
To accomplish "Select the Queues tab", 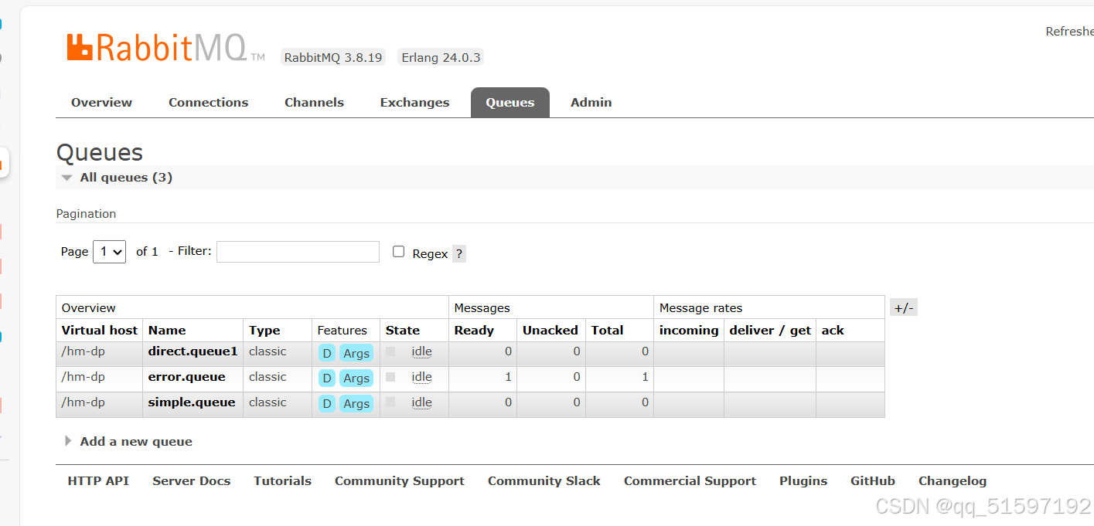I will [510, 102].
